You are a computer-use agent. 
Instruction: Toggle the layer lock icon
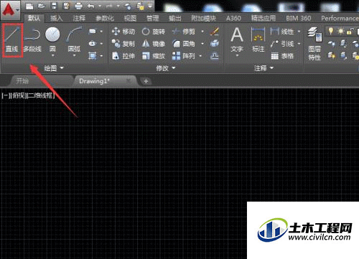coord(350,31)
